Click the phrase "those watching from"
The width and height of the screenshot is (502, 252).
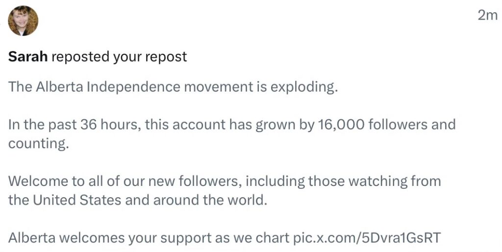(x=374, y=181)
